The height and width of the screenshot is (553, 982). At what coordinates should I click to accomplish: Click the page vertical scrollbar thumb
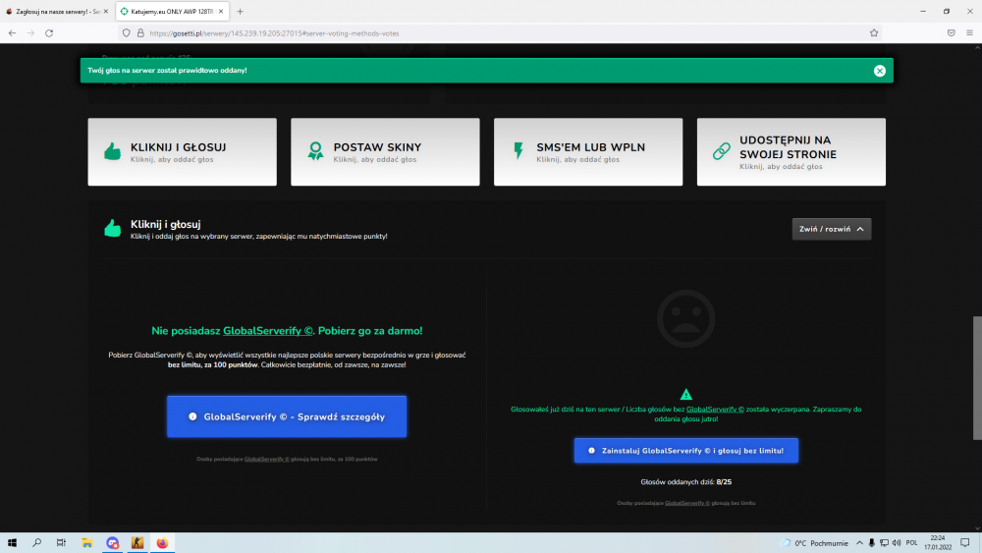(x=977, y=378)
